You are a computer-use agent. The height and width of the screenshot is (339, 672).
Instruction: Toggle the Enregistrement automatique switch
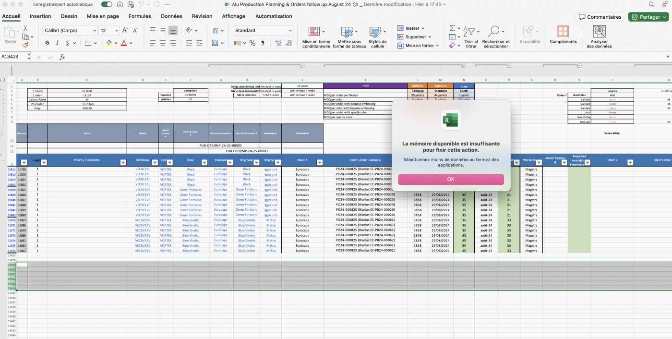click(107, 4)
